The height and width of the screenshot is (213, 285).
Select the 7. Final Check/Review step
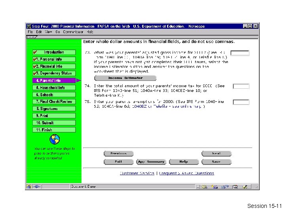coord(54,102)
